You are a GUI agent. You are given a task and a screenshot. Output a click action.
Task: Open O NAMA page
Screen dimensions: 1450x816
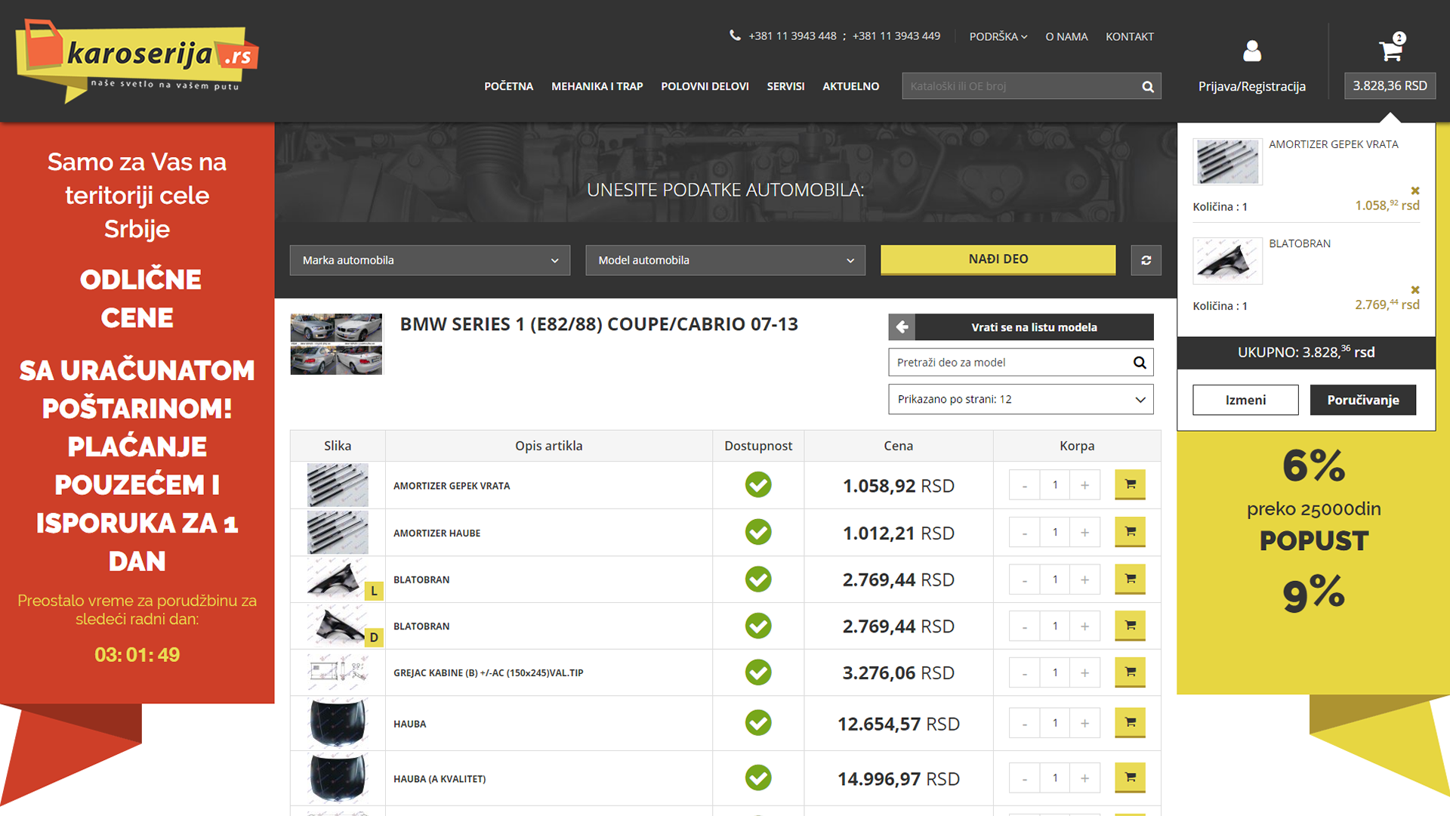pos(1066,36)
